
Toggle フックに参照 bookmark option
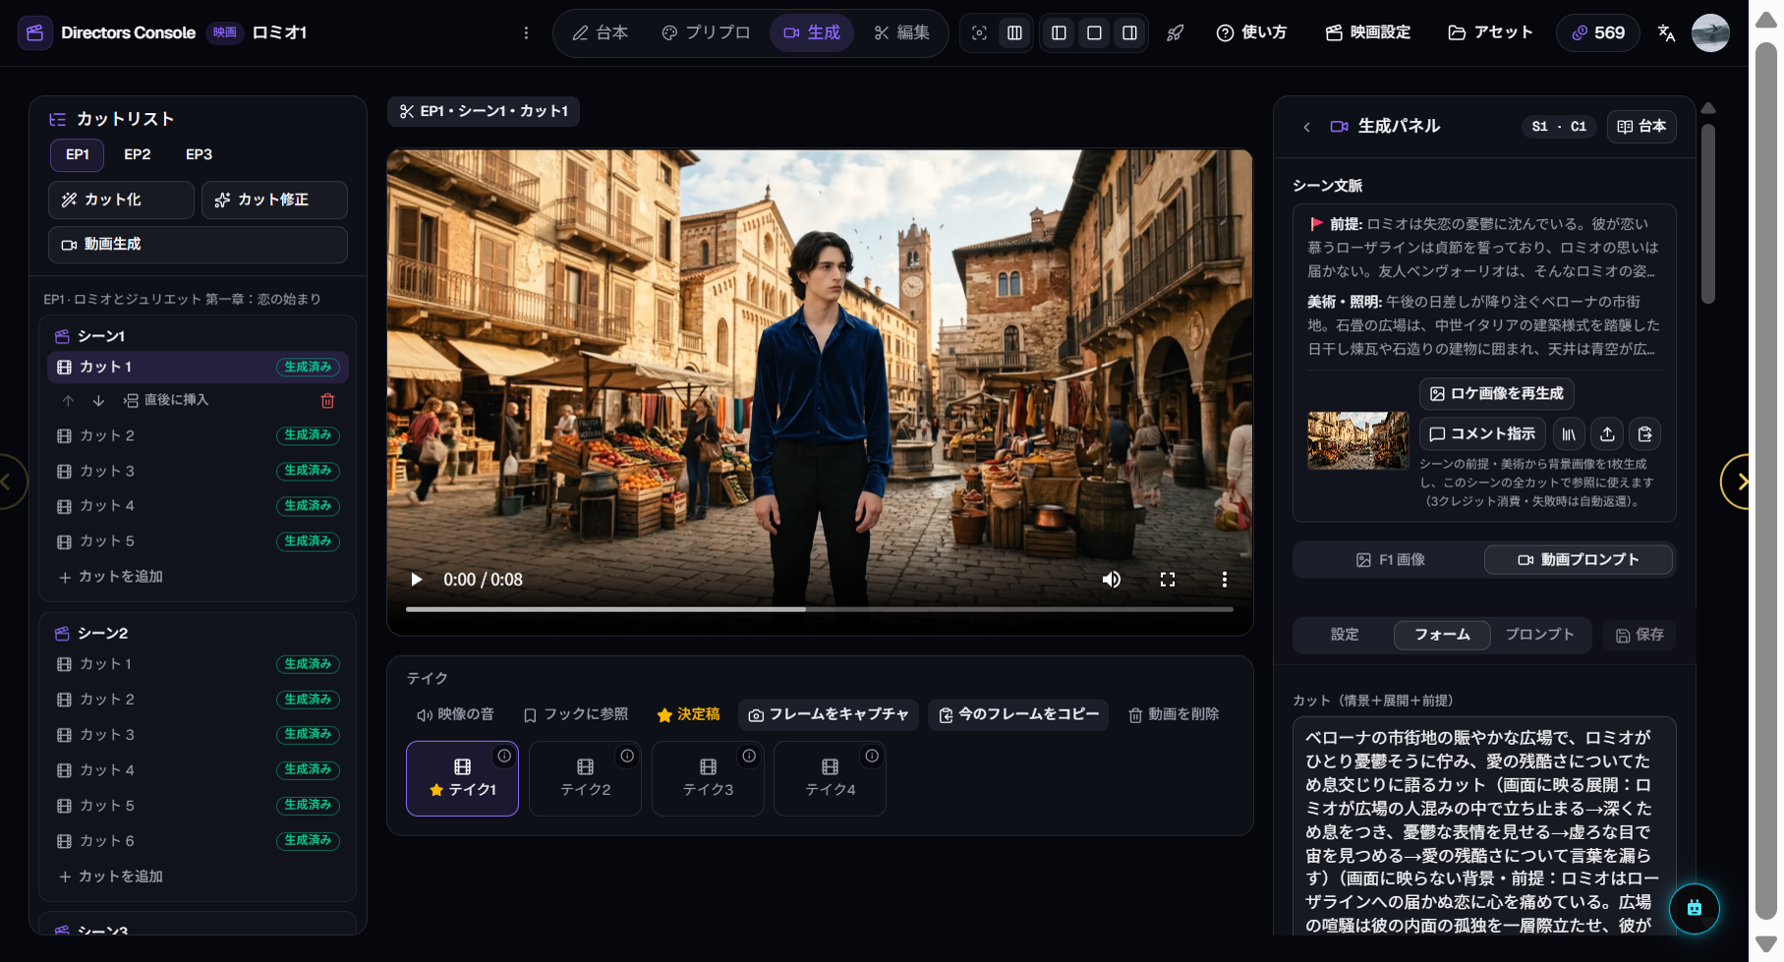tap(576, 714)
